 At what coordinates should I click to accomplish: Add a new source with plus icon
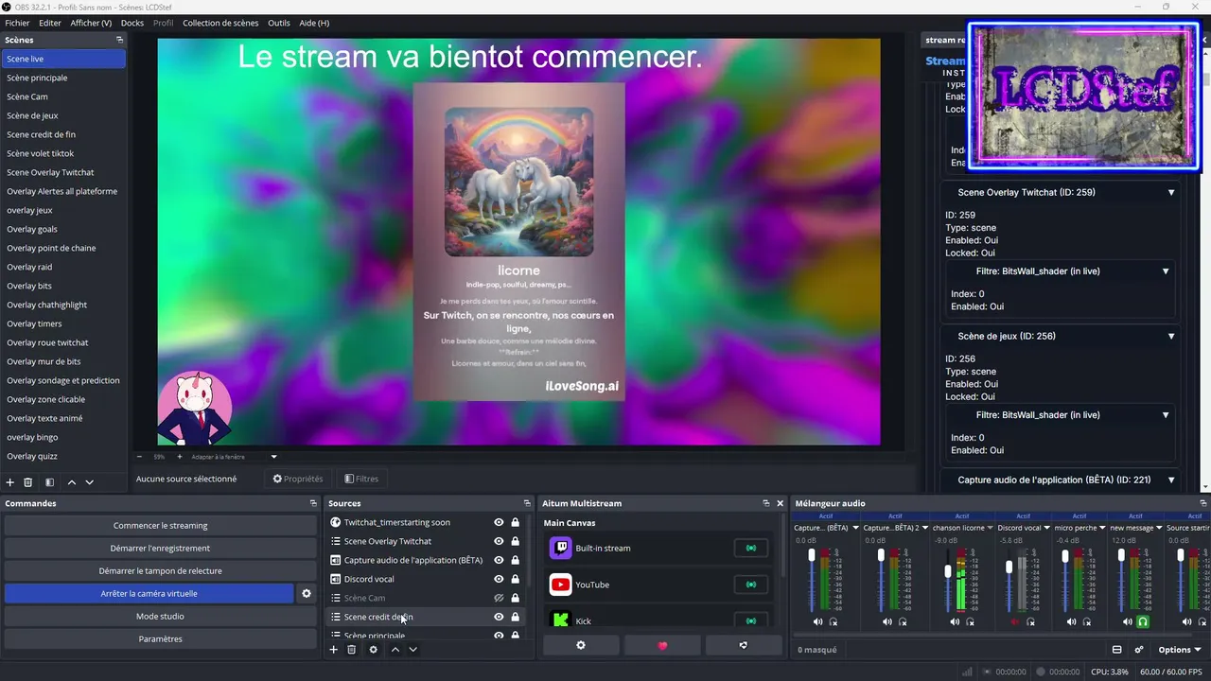tap(333, 650)
